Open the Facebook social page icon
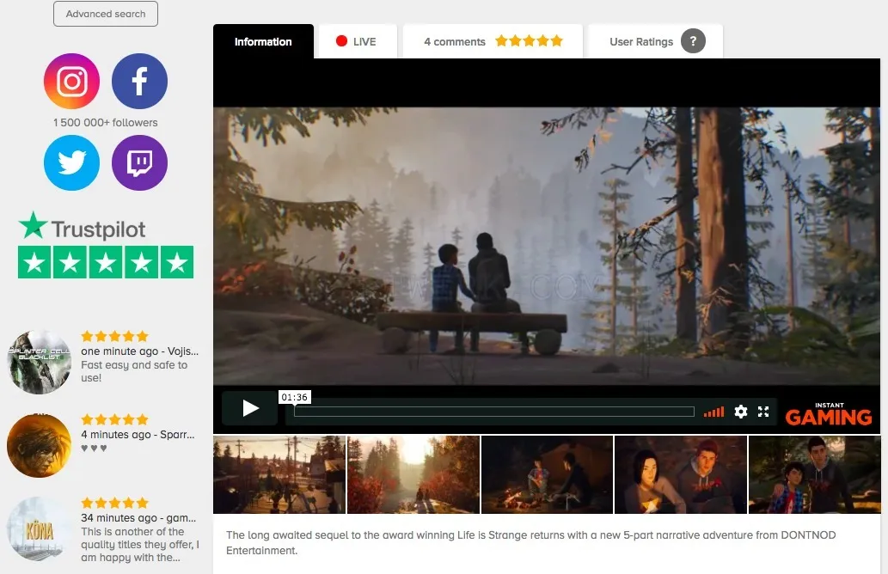 click(139, 81)
